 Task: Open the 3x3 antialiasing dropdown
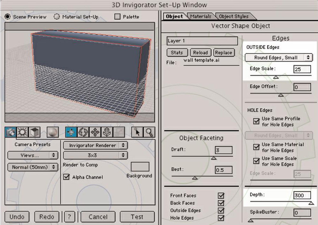click(95, 155)
